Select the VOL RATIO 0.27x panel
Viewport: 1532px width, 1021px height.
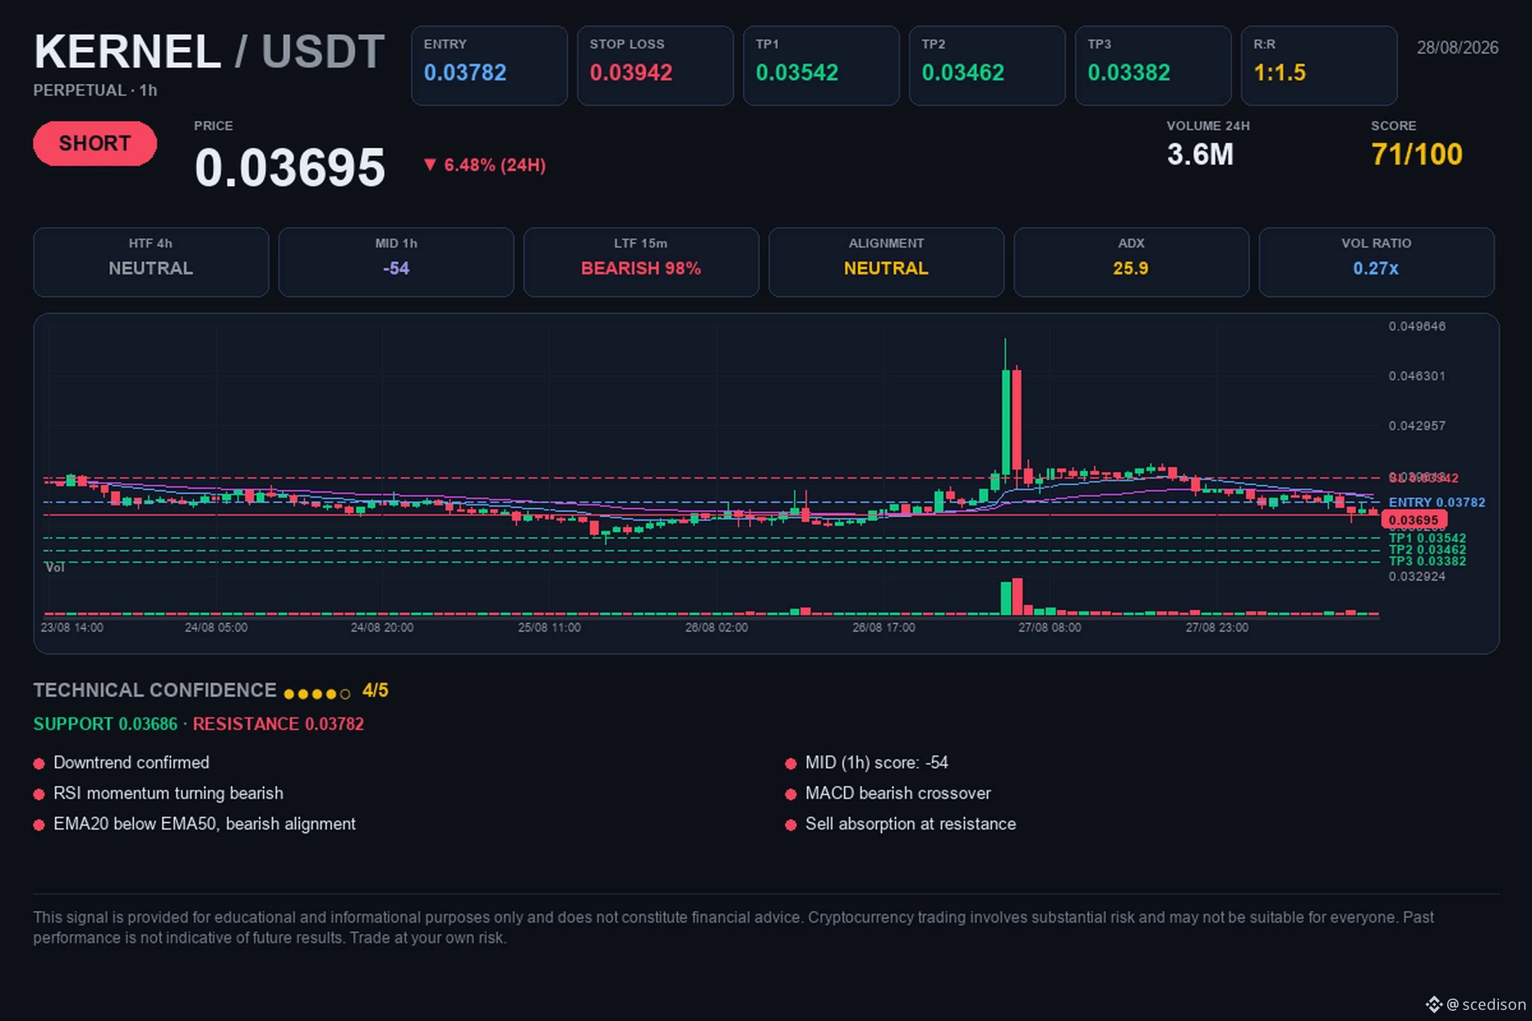tap(1376, 262)
